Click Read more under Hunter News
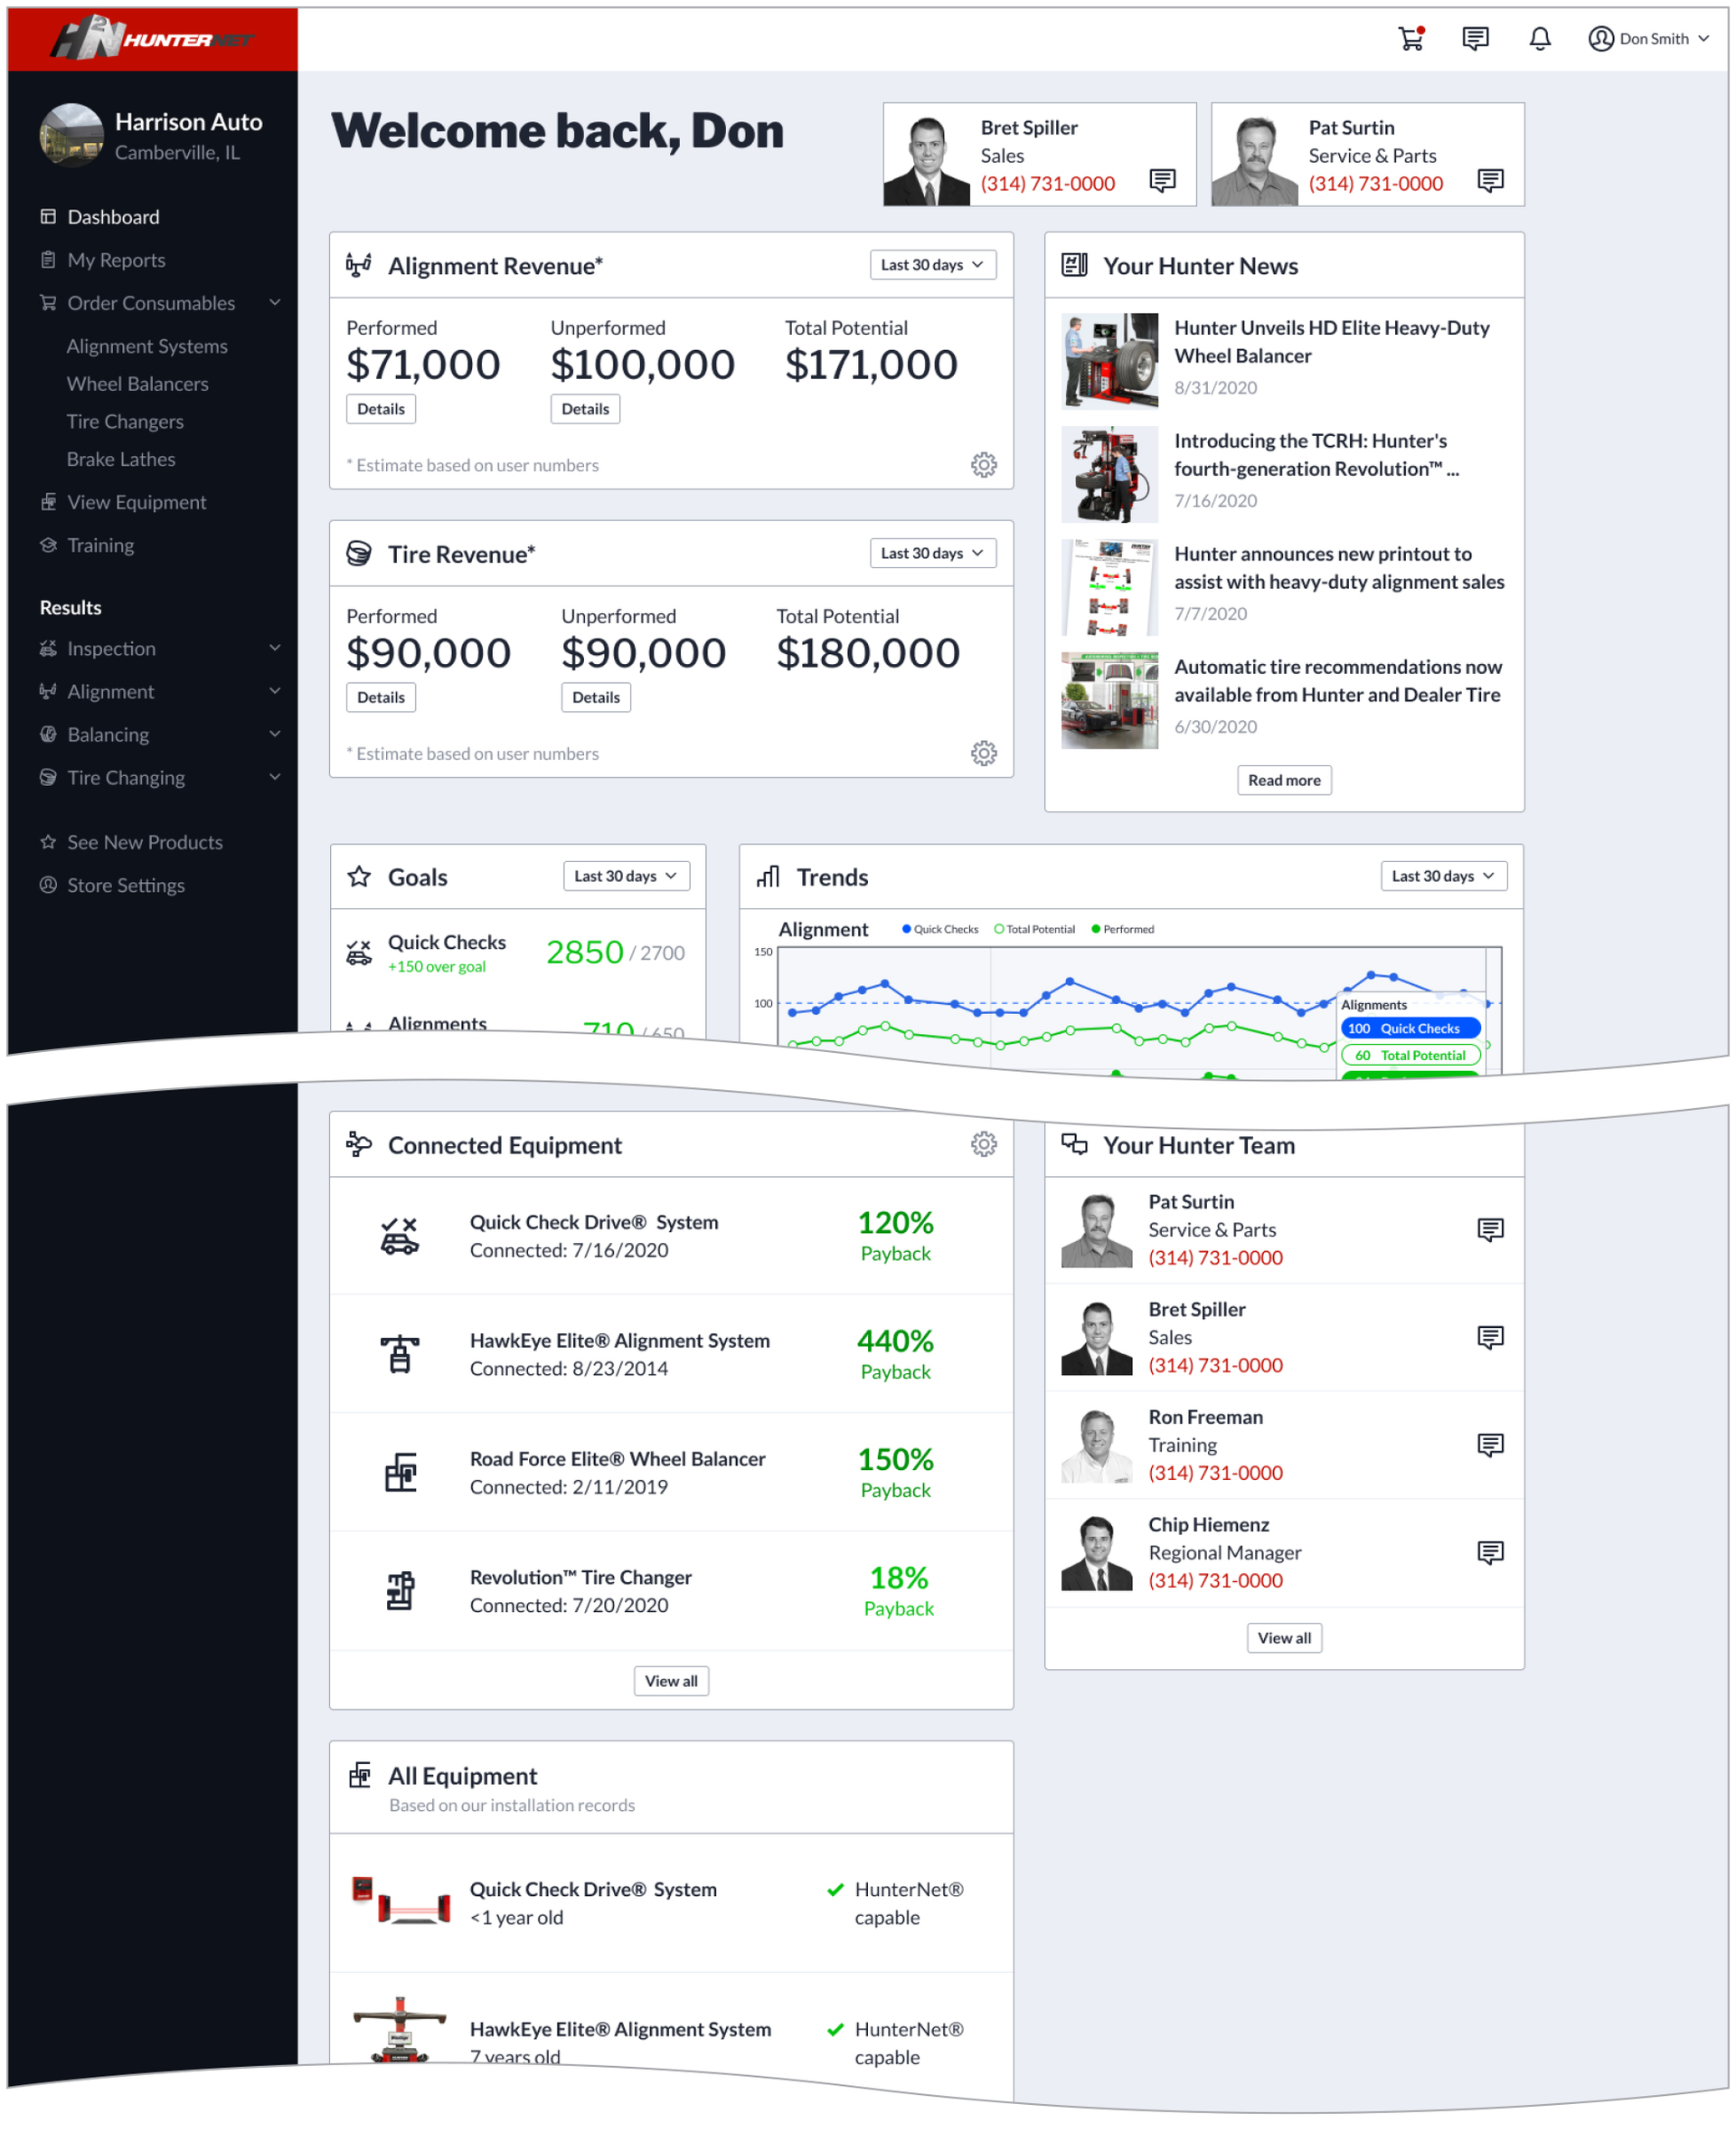 click(1284, 781)
